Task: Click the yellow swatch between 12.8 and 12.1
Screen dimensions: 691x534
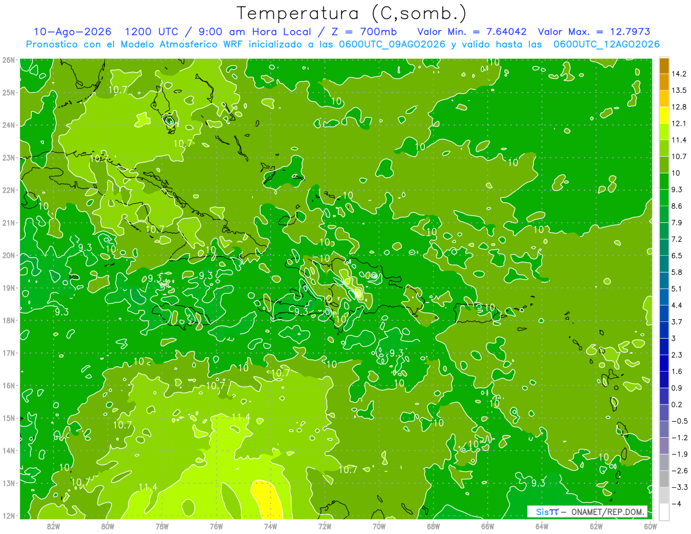Action: (664, 115)
